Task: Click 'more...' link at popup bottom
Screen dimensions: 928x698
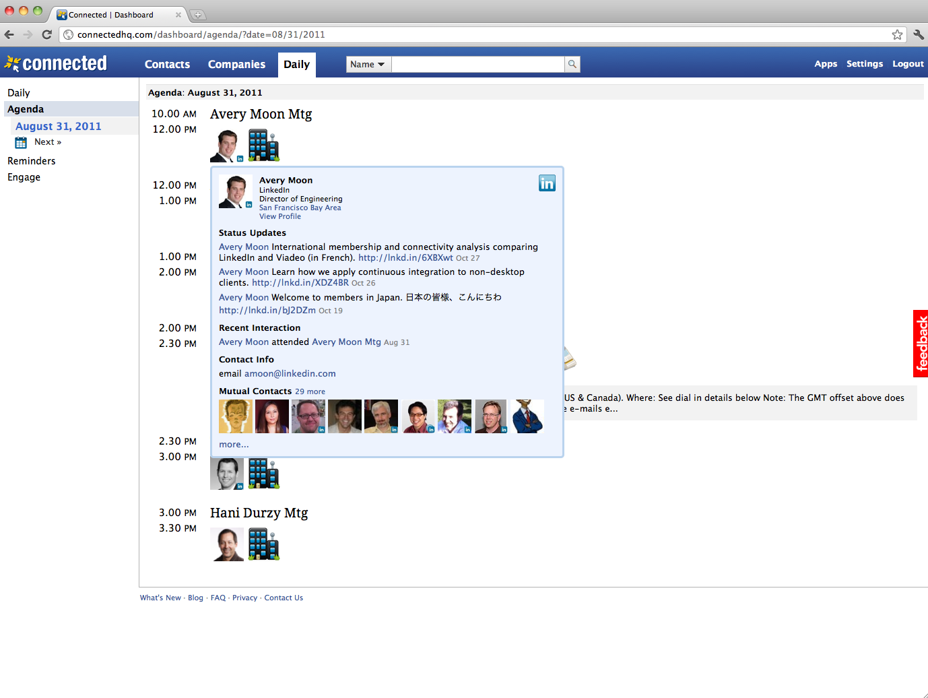Action: click(x=234, y=444)
